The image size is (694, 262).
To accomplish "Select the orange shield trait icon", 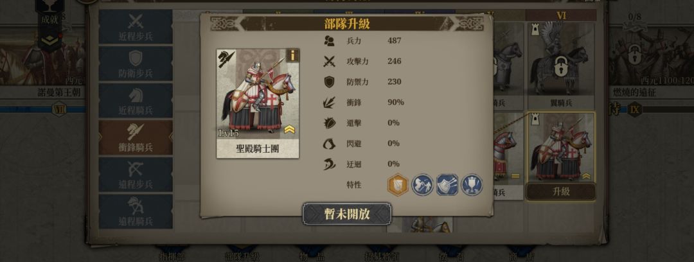I will pos(398,185).
